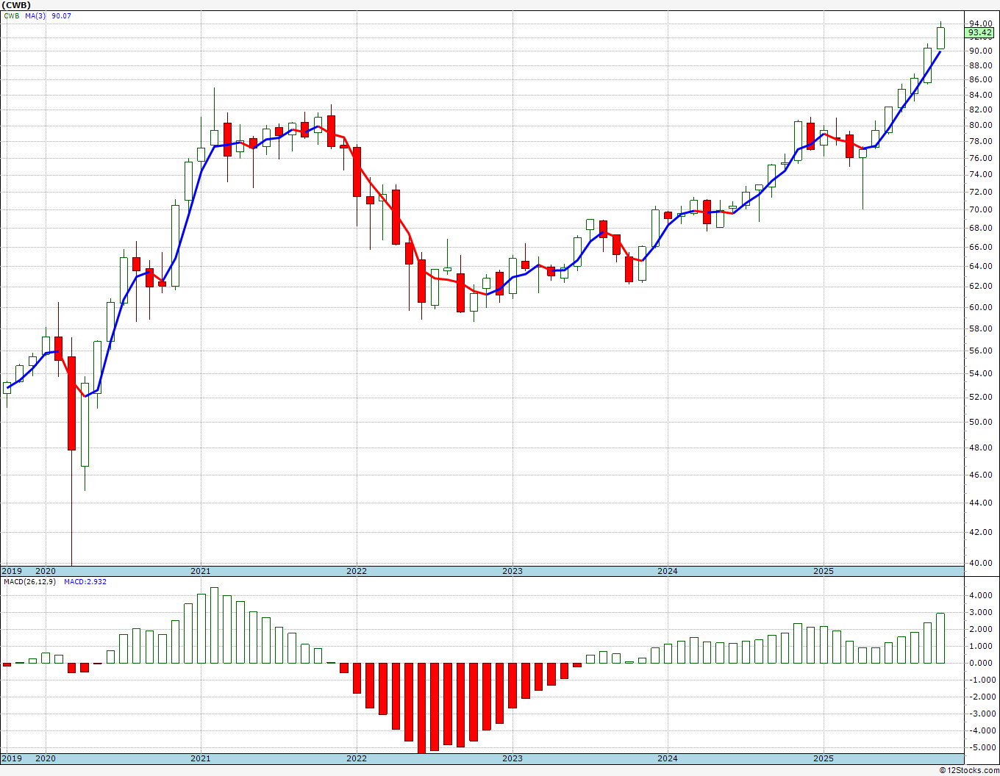Viewport: 1000px width, 776px height.
Task: Select the 50.00 price axis label
Action: (x=981, y=422)
